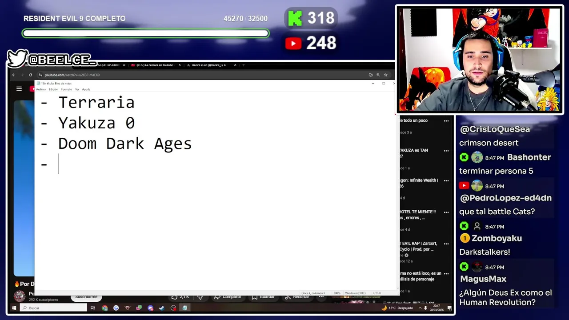Viewport: 569px width, 320px height.
Task: Dislike the YouTube video
Action: click(200, 297)
